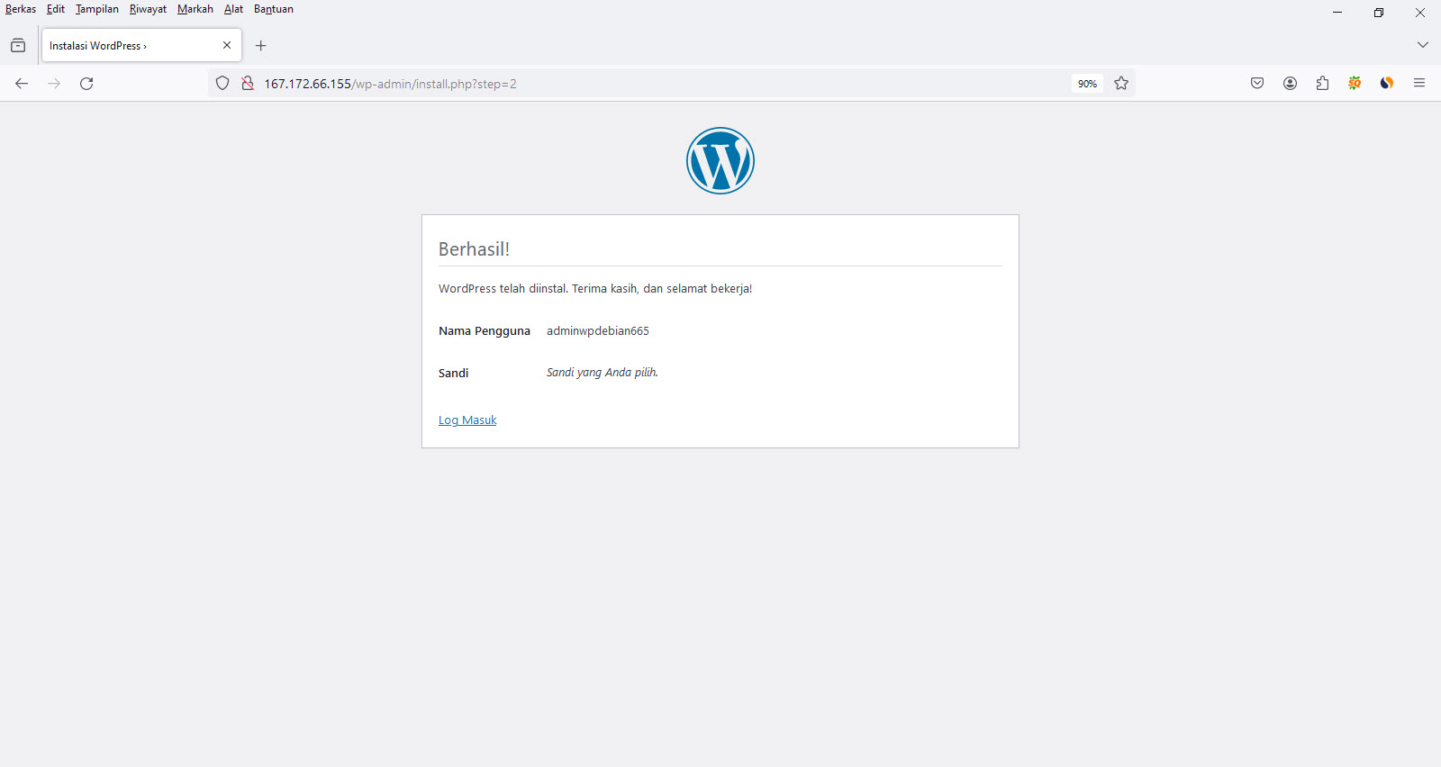
Task: Focus the URL address bar
Action: [x=630, y=84]
